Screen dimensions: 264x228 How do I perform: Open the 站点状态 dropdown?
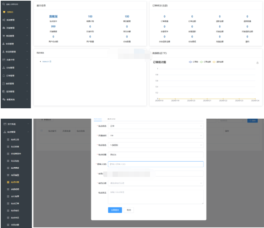coord(156,126)
